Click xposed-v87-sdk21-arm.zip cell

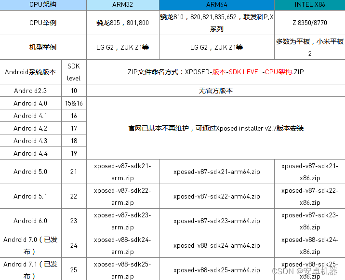point(123,172)
